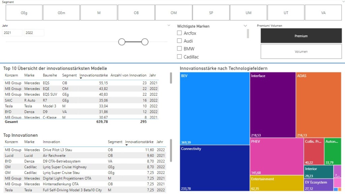Image resolution: width=345 pixels, height=194 pixels.
Task: Switch to the Volumen filter button
Action: (x=301, y=52)
